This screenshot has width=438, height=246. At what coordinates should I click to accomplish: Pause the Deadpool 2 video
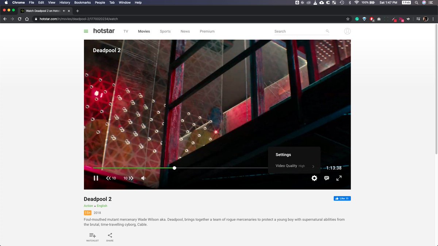pyautogui.click(x=96, y=178)
